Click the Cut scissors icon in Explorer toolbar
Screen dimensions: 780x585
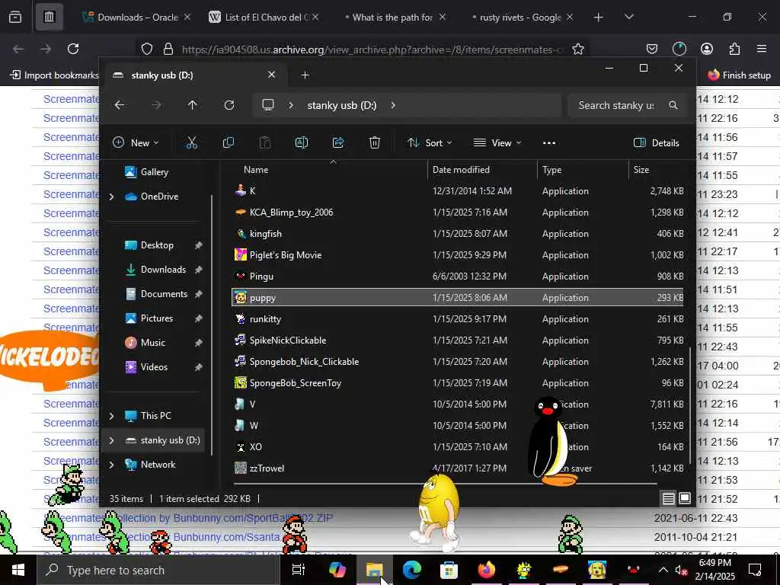click(x=191, y=143)
